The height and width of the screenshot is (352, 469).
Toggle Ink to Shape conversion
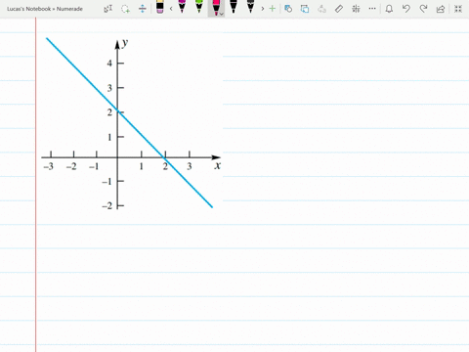click(305, 9)
